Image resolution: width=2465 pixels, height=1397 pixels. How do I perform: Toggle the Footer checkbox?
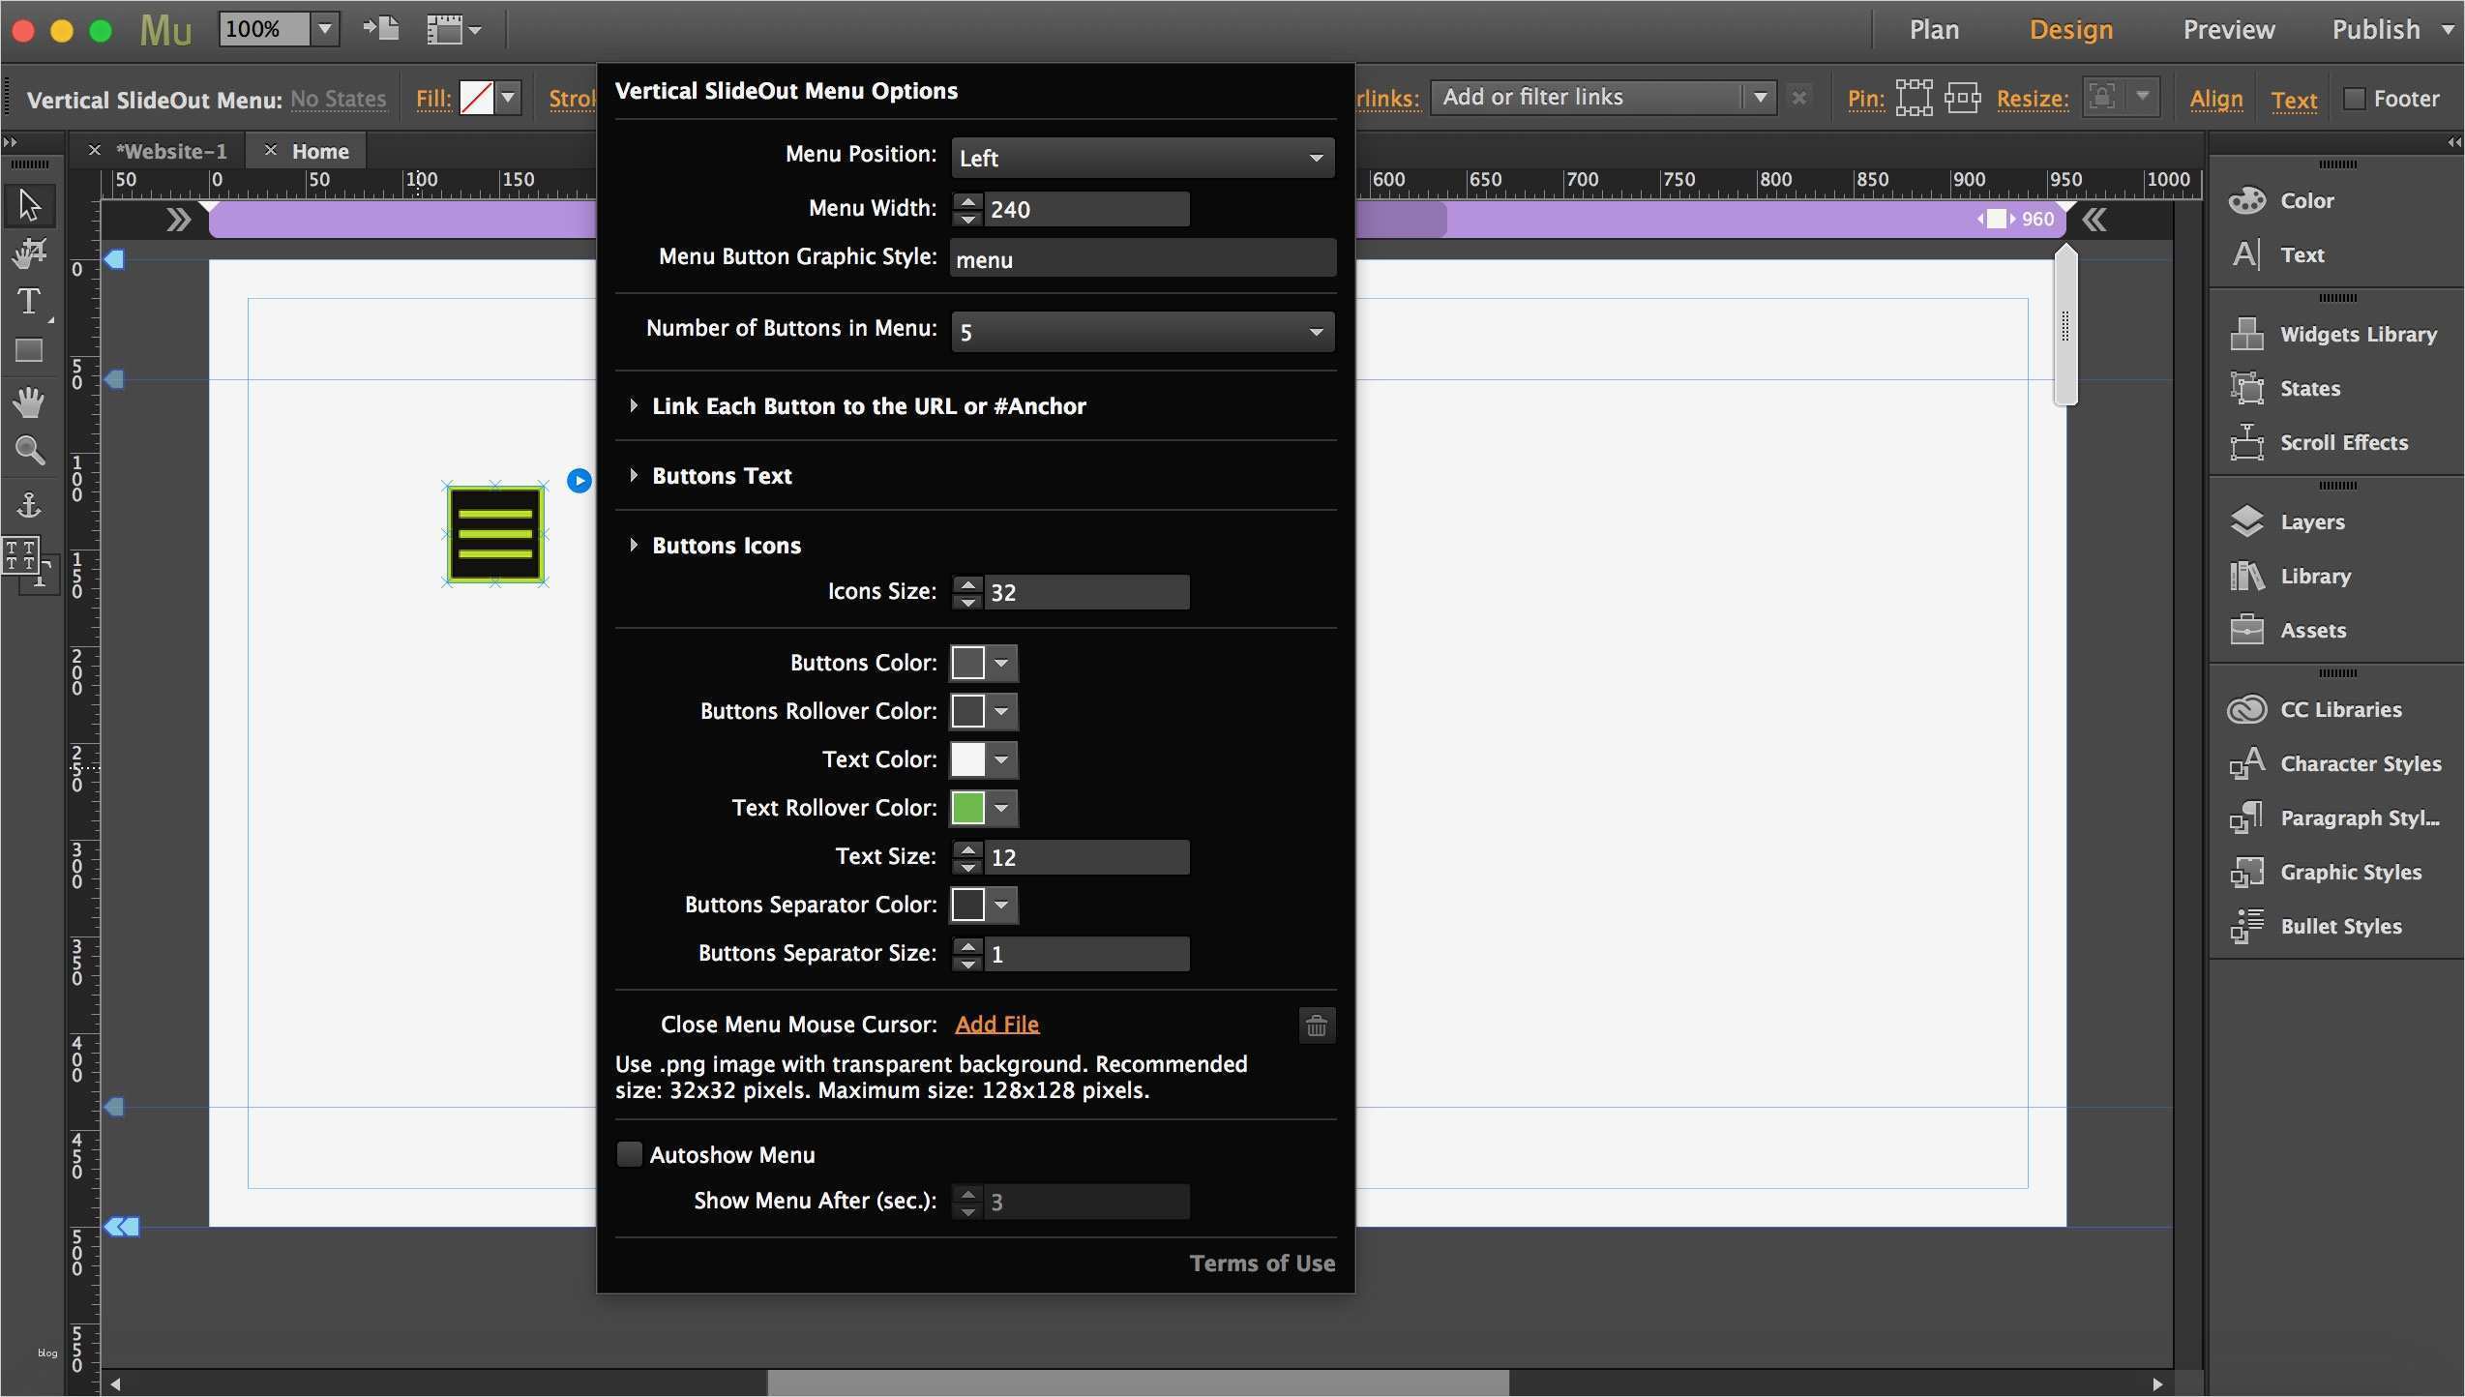2355,99
